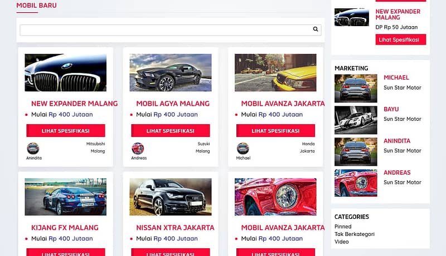The image size is (446, 256).
Task: Click Lihat Spesifikasi under New Expander Malang card
Action: (66, 131)
